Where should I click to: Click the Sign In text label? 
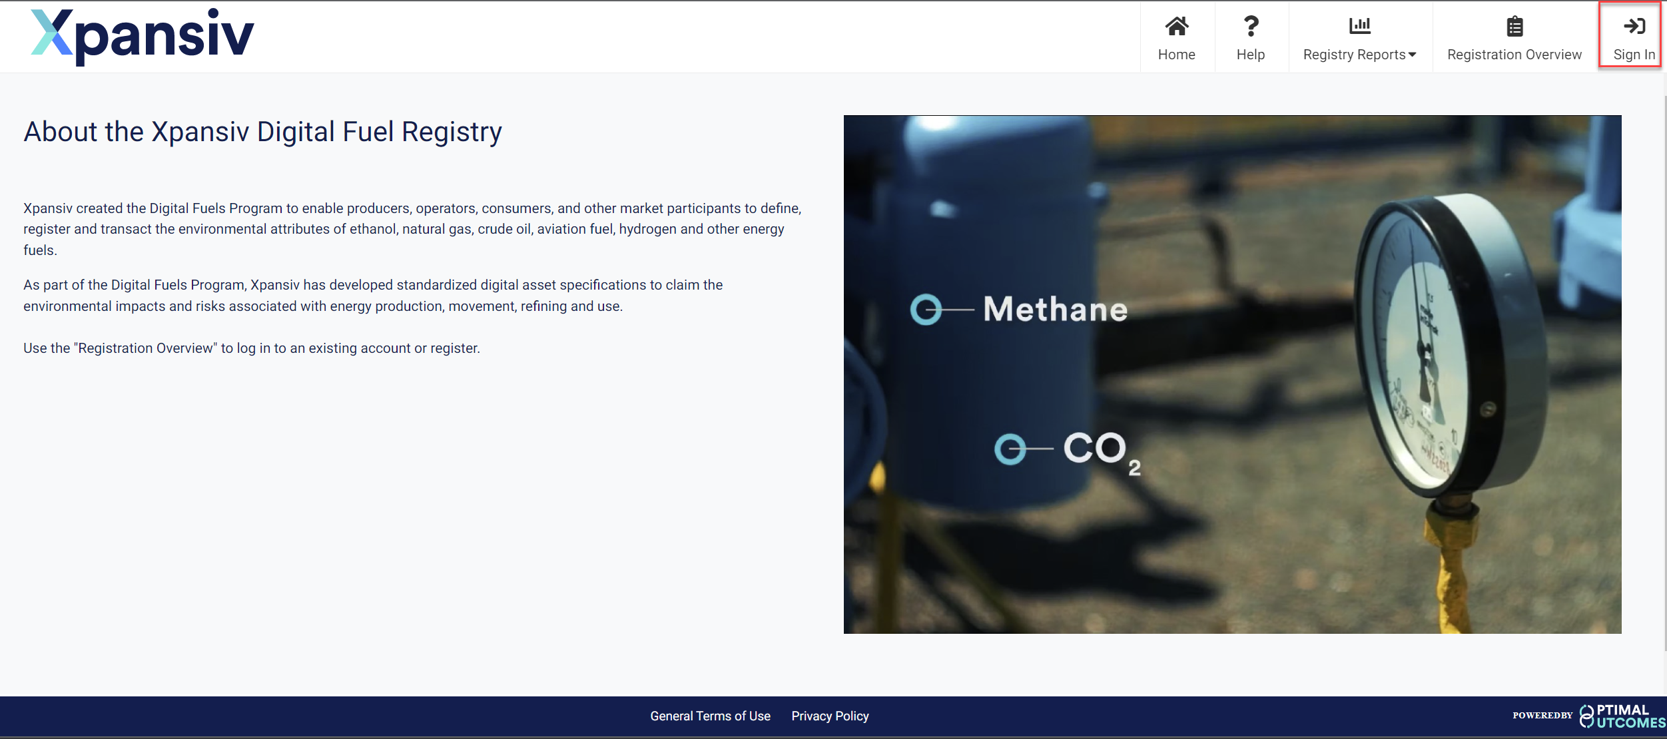click(x=1634, y=55)
